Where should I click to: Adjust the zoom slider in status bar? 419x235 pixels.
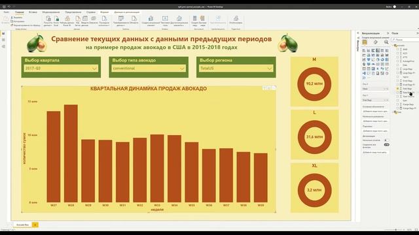pos(395,229)
